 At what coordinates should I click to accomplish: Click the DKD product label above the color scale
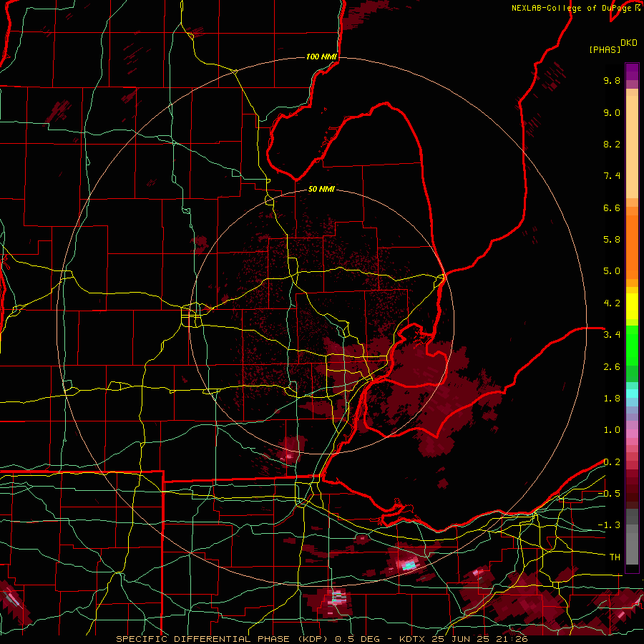(629, 43)
